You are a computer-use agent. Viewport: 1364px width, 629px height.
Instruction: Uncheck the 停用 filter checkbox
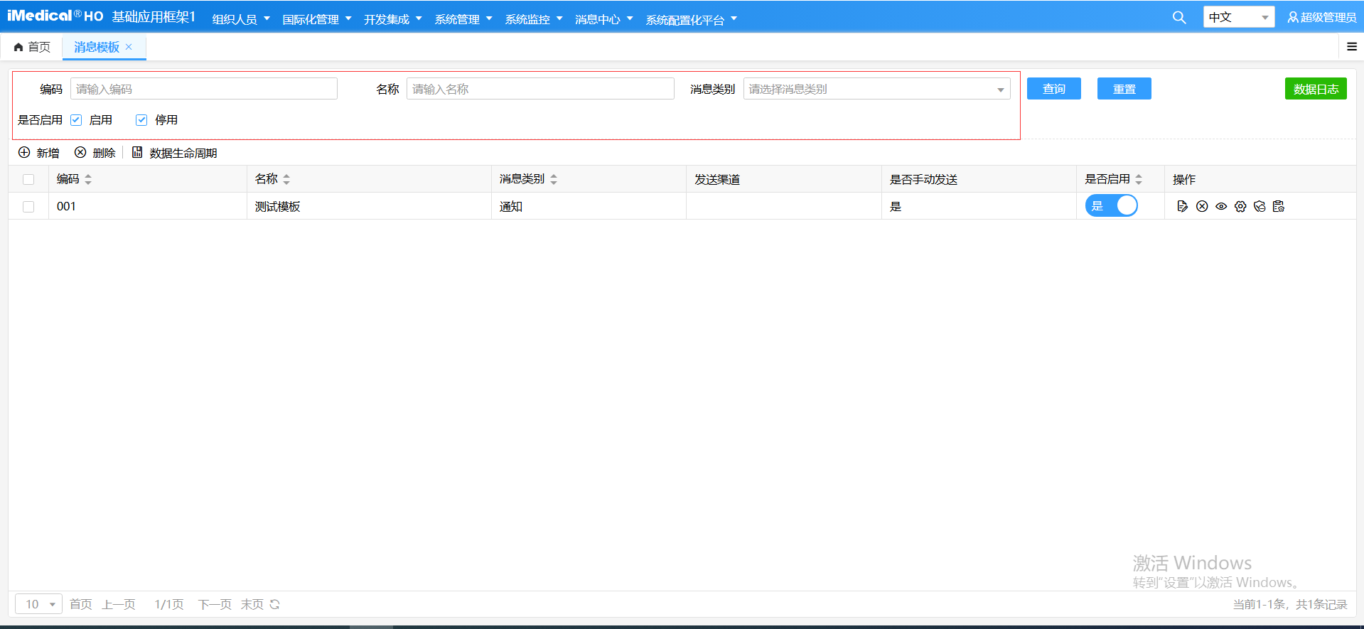tap(141, 120)
